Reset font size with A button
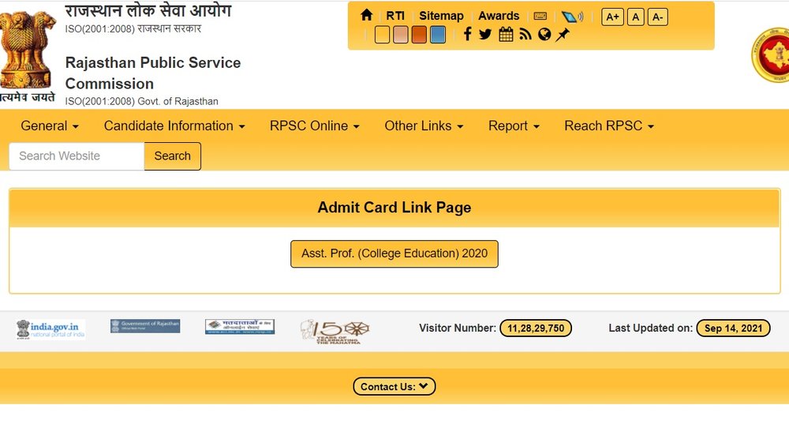 (635, 17)
